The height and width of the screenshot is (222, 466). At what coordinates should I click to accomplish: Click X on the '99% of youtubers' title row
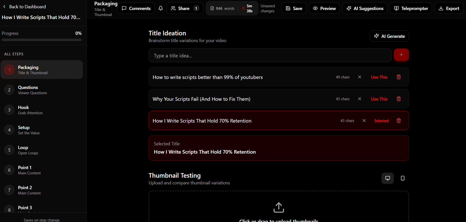pos(360,77)
